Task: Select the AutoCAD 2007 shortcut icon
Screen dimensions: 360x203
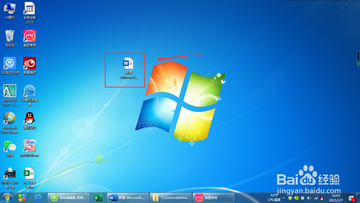Action: tap(10, 95)
